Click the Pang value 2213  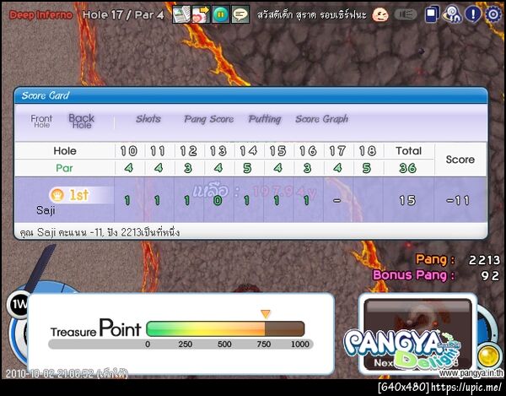484,260
